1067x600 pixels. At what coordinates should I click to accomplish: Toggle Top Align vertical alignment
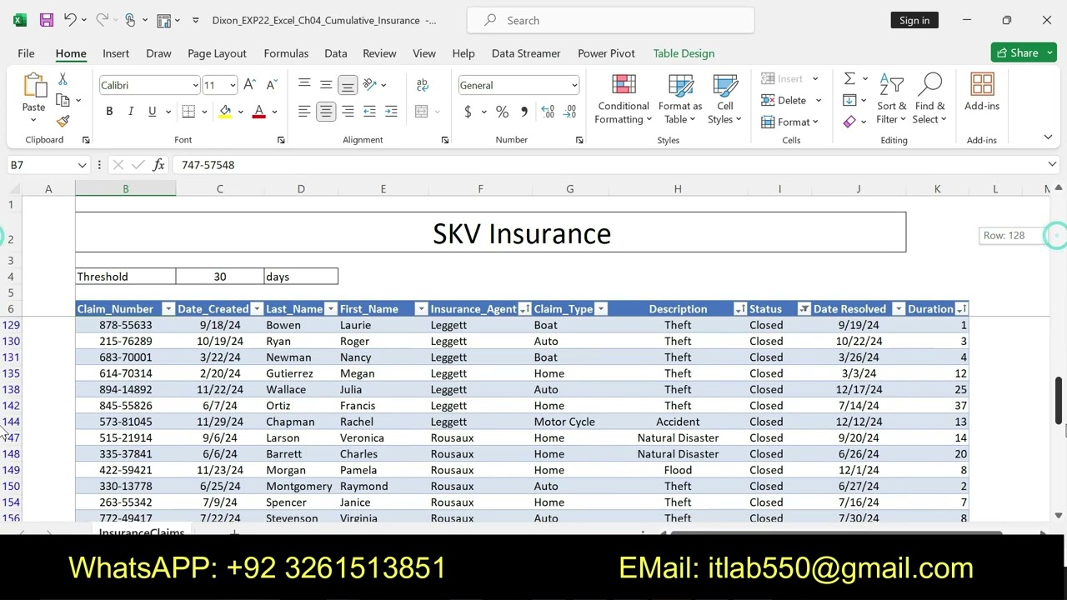pyautogui.click(x=304, y=85)
